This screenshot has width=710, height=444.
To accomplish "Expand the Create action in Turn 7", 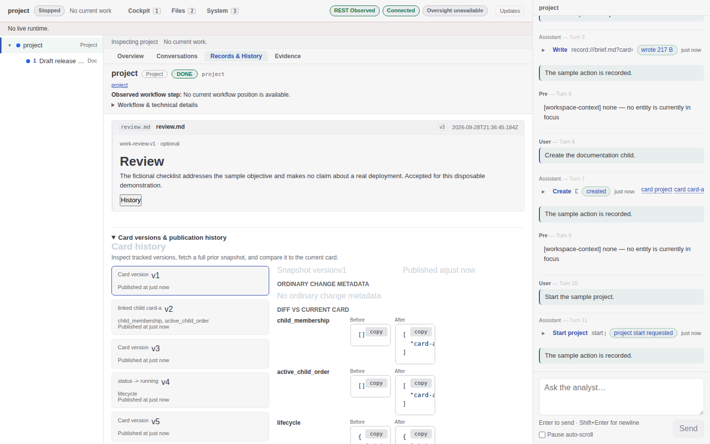I will click(x=543, y=192).
